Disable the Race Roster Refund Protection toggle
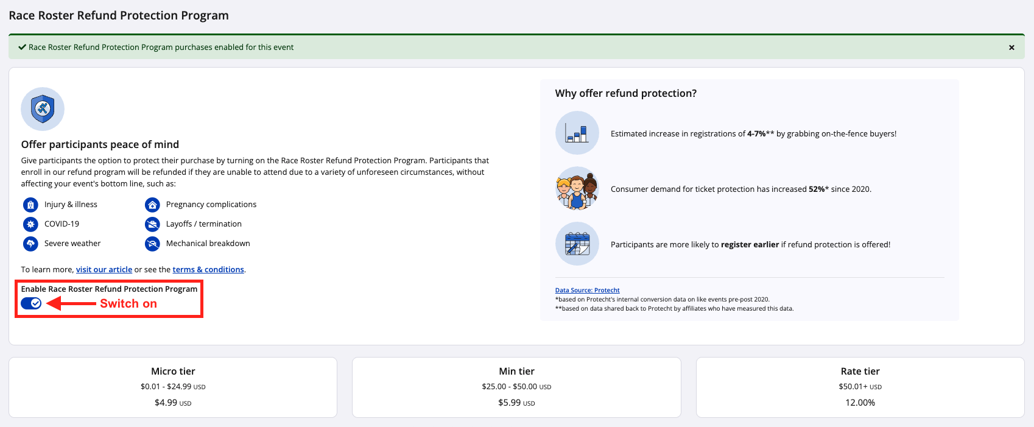Image resolution: width=1034 pixels, height=427 pixels. pyautogui.click(x=31, y=303)
